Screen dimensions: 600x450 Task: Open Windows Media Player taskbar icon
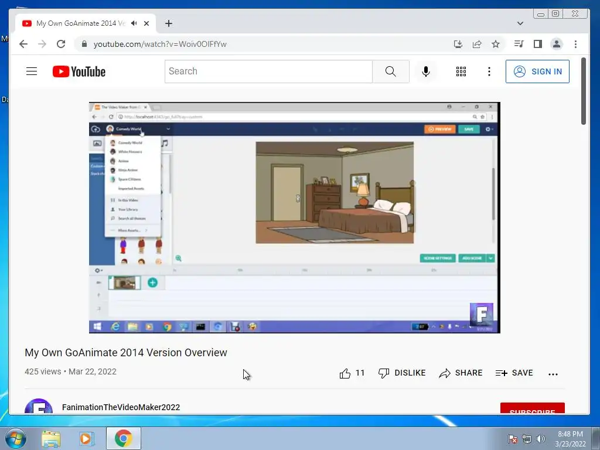tap(87, 438)
